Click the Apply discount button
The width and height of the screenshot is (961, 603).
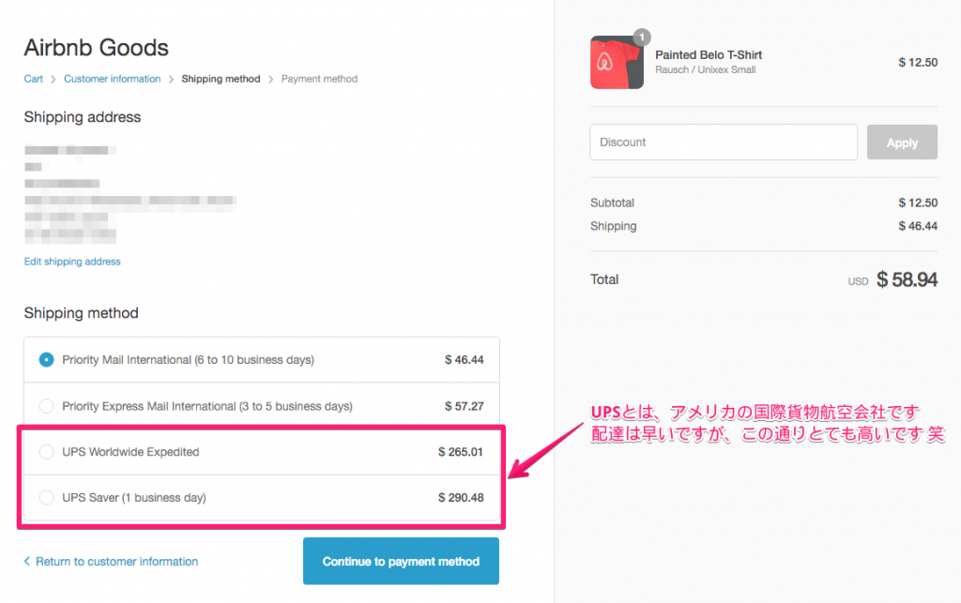(902, 142)
